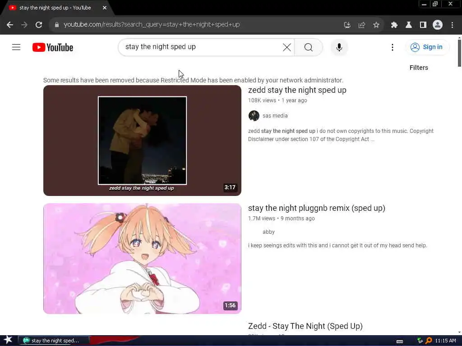This screenshot has height=346, width=462.
Task: Click Sign in button
Action: (x=427, y=47)
